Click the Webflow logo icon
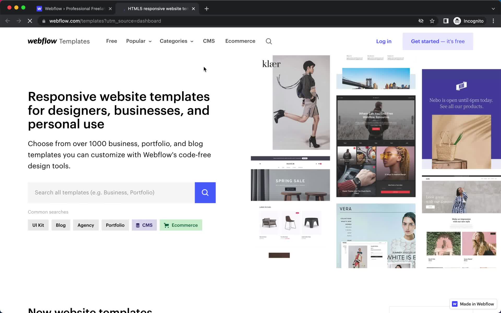This screenshot has width=501, height=313. tap(42, 41)
